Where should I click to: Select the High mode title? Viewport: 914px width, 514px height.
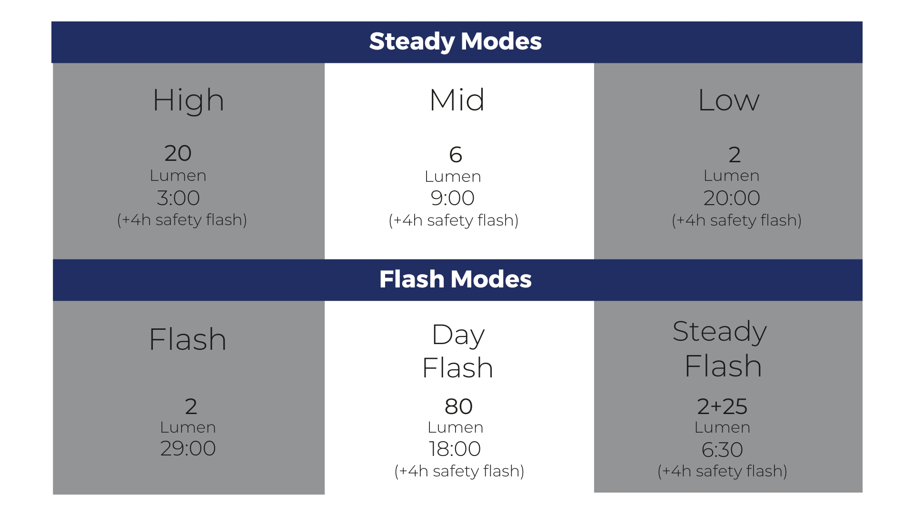(x=189, y=101)
